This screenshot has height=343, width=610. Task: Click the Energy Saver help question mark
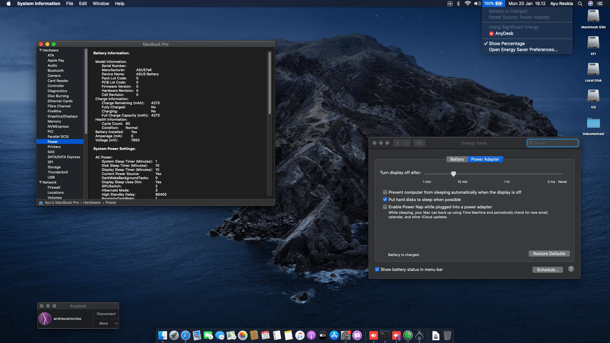point(571,269)
